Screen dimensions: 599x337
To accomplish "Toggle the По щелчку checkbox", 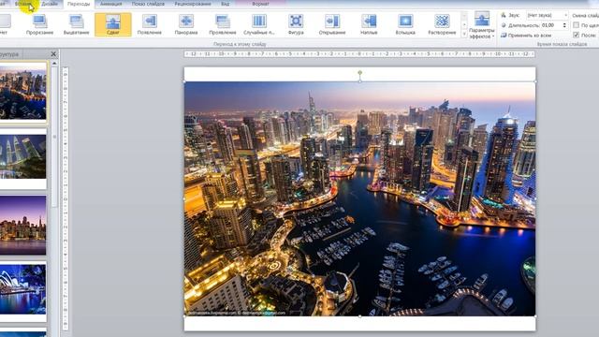I will pyautogui.click(x=577, y=25).
